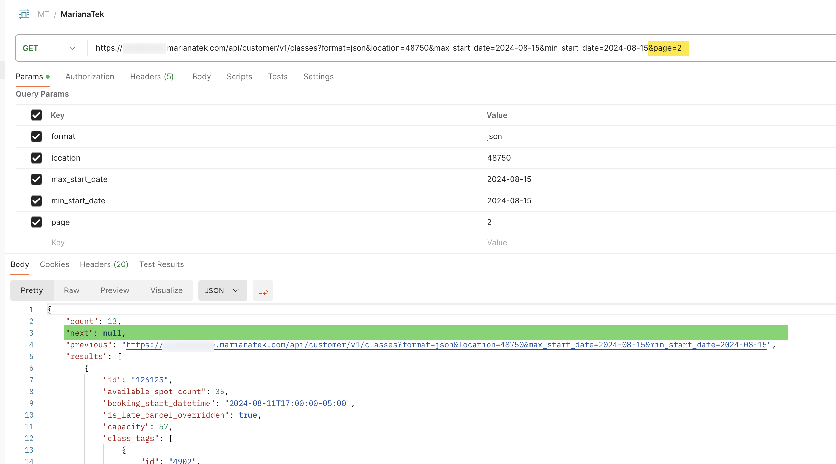Click the MarianaTek request name

click(82, 14)
